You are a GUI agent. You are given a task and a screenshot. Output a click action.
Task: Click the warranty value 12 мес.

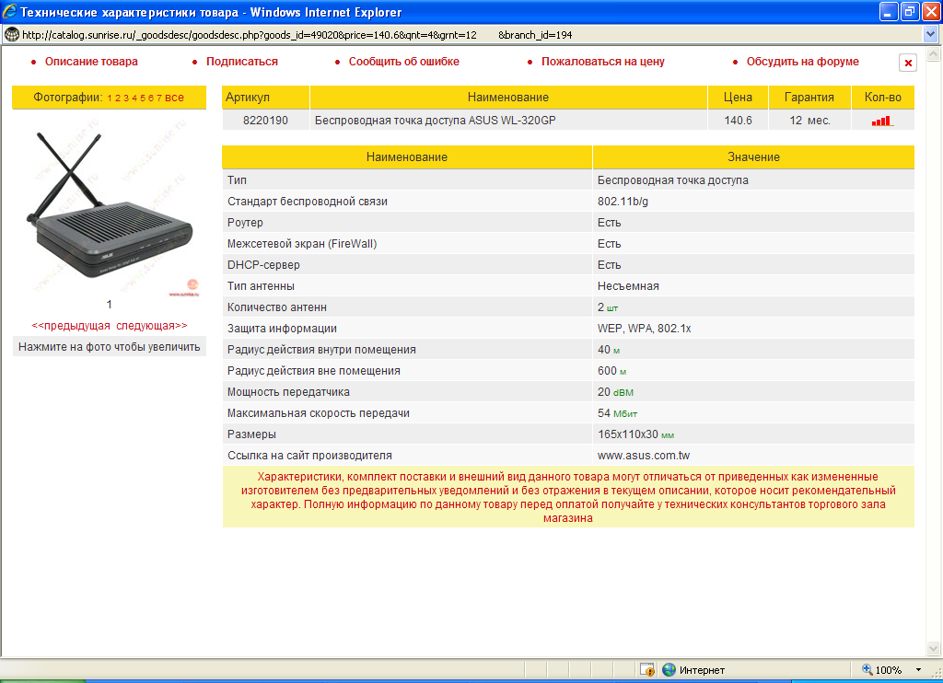tap(809, 121)
